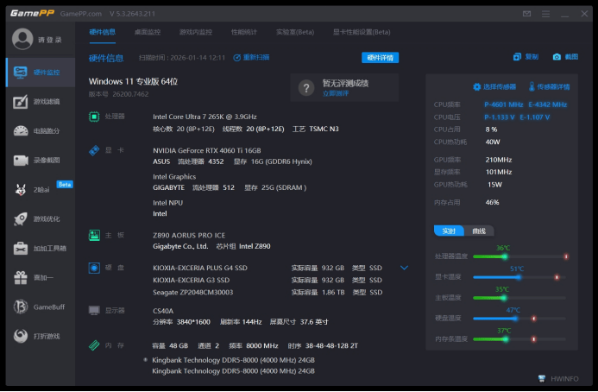Click Z890 AORUS PRO ICE text
This screenshot has height=392, width=598.
(189, 235)
